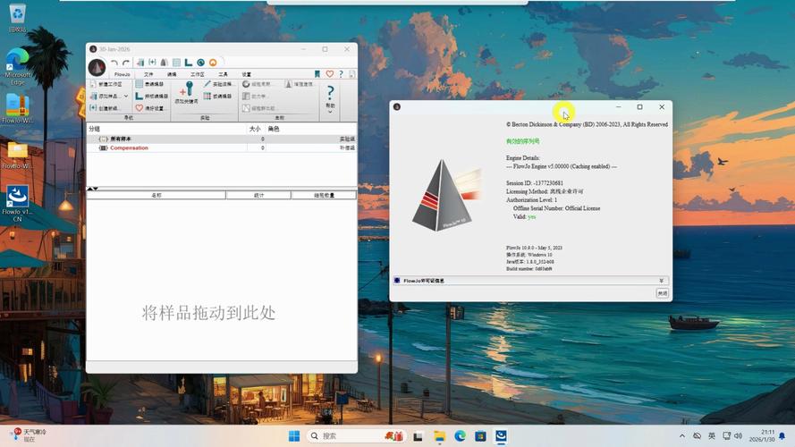
Task: Click the weather widget in the taskbar
Action: coord(30,435)
